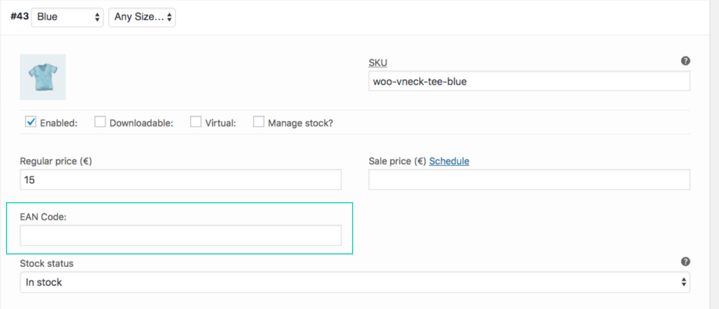Tick the Downloadable checkbox
Screen dimensions: 719x309
click(x=100, y=121)
